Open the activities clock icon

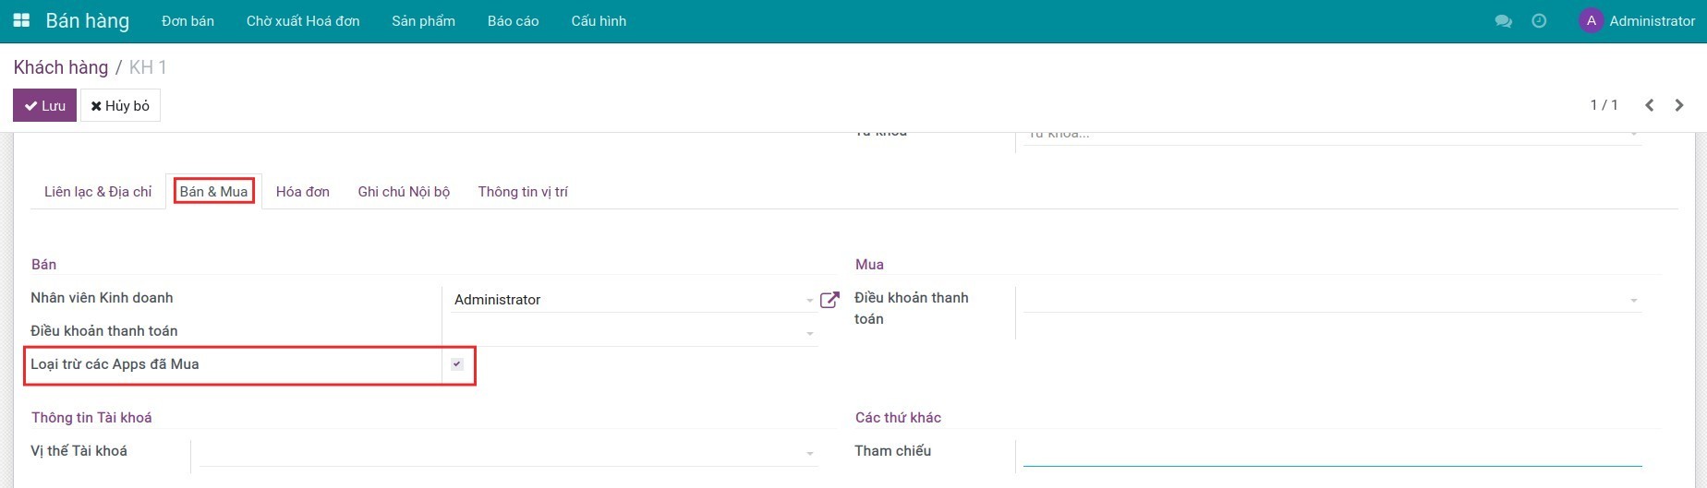tap(1539, 21)
